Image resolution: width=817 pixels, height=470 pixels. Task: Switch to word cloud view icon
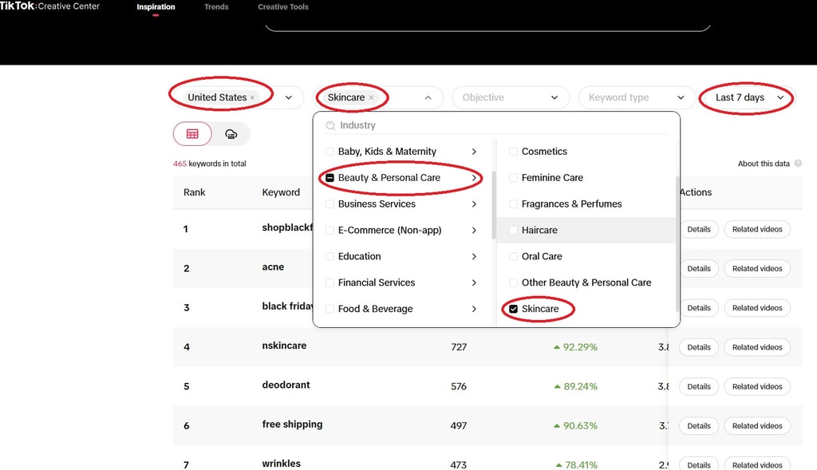click(231, 134)
